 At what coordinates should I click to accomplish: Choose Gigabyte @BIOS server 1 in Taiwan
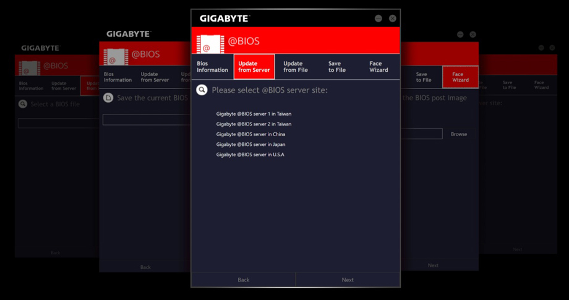254,114
